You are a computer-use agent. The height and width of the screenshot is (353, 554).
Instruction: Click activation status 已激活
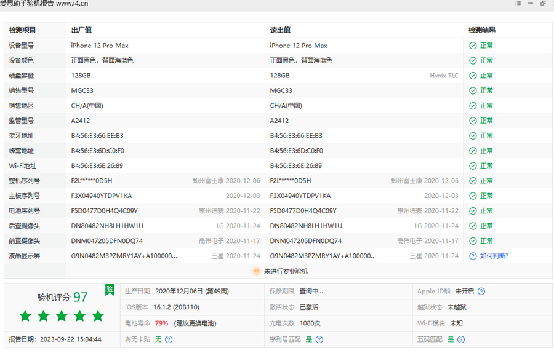point(309,307)
